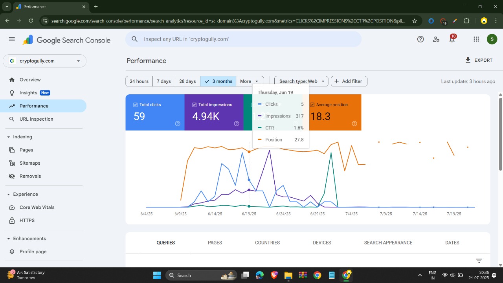Collapse the Enhancements section
This screenshot has width=503, height=283.
(9, 239)
